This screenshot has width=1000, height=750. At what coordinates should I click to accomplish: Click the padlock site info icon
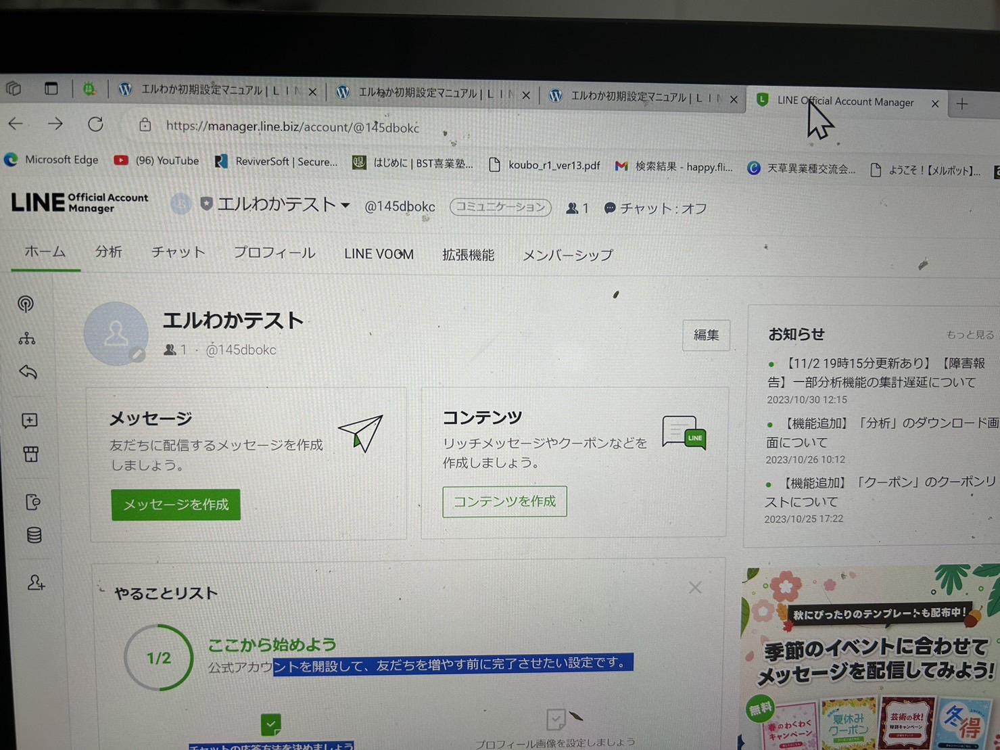pyautogui.click(x=145, y=125)
